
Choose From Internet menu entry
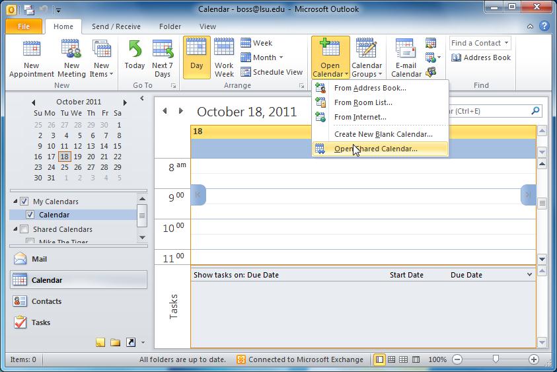[380, 117]
